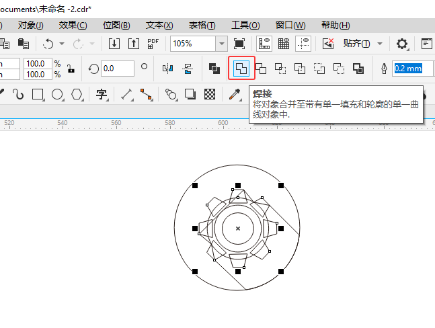Click Mirror Horizontally icon
The width and height of the screenshot is (435, 328).
[168, 68]
